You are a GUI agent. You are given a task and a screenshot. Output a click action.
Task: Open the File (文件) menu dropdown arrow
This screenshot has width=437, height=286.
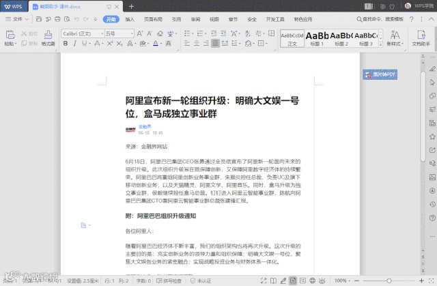tap(27, 19)
